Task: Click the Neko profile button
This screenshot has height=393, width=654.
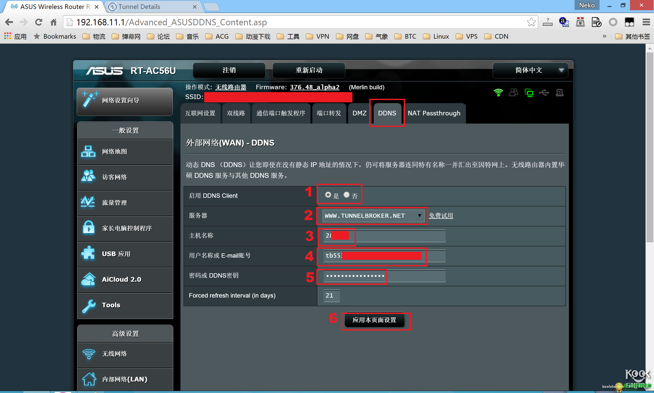Action: tap(587, 5)
